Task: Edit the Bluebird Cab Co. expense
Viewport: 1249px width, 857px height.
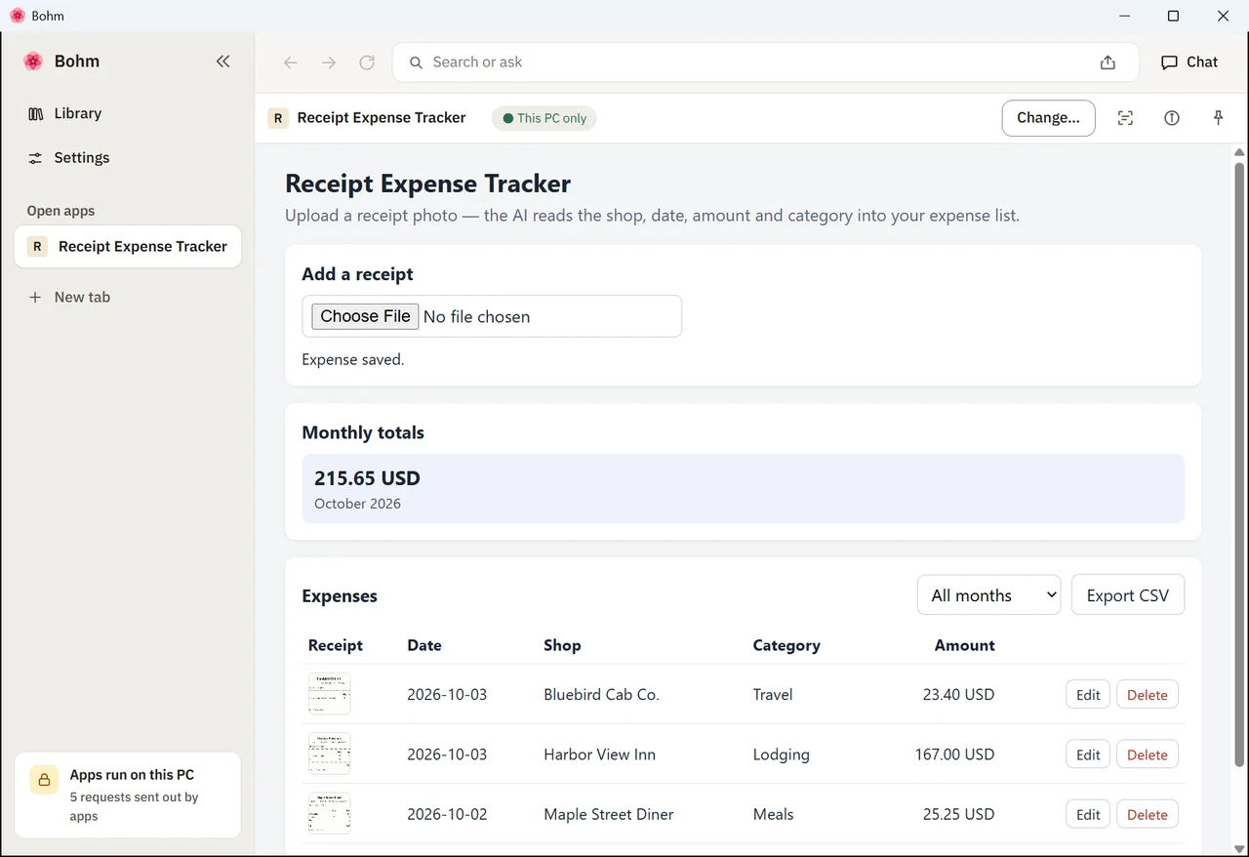Action: coord(1088,695)
